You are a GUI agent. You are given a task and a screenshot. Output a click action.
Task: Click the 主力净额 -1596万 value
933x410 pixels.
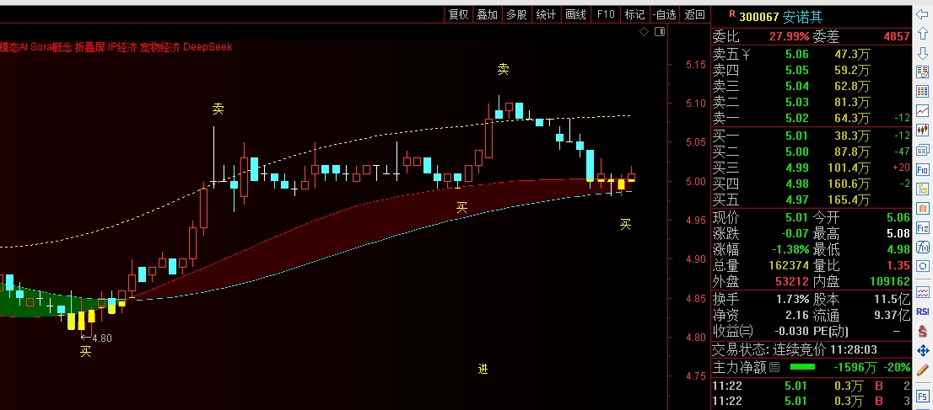855,367
